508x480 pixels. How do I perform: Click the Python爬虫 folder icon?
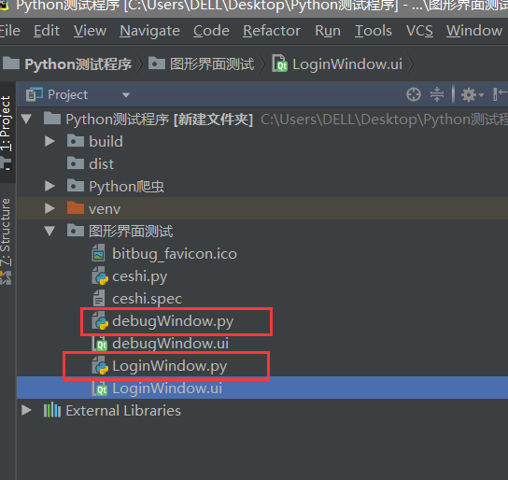(x=75, y=186)
